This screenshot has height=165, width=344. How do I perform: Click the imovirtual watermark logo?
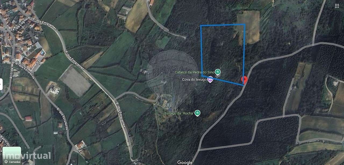tap(26, 156)
